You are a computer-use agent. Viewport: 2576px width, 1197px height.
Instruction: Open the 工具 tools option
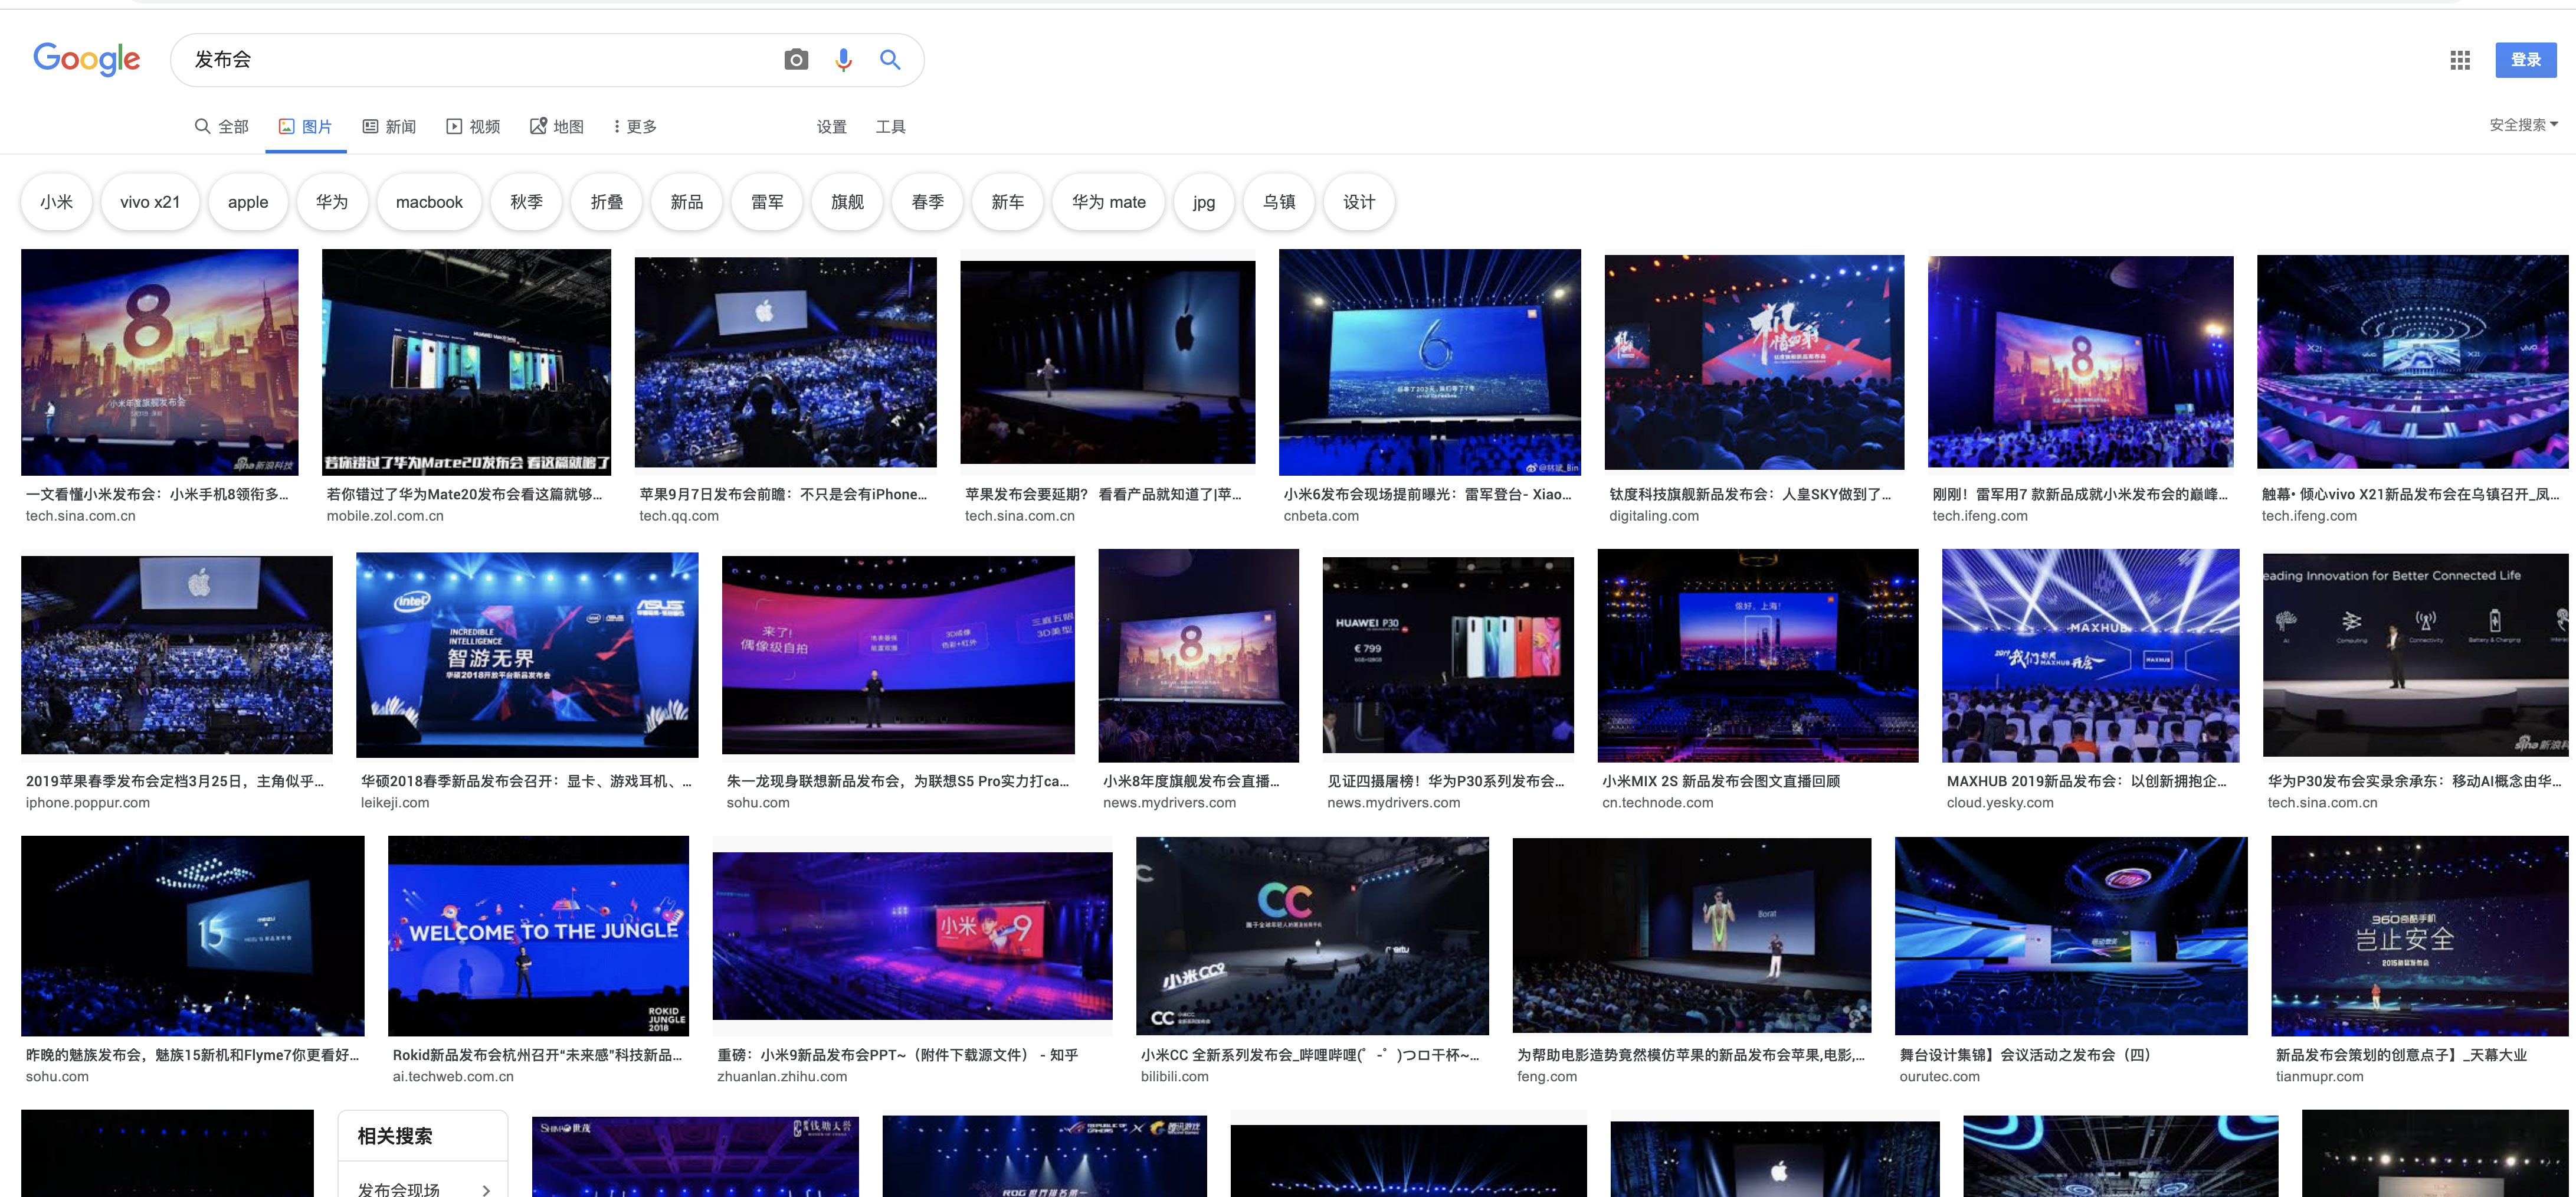coord(890,127)
